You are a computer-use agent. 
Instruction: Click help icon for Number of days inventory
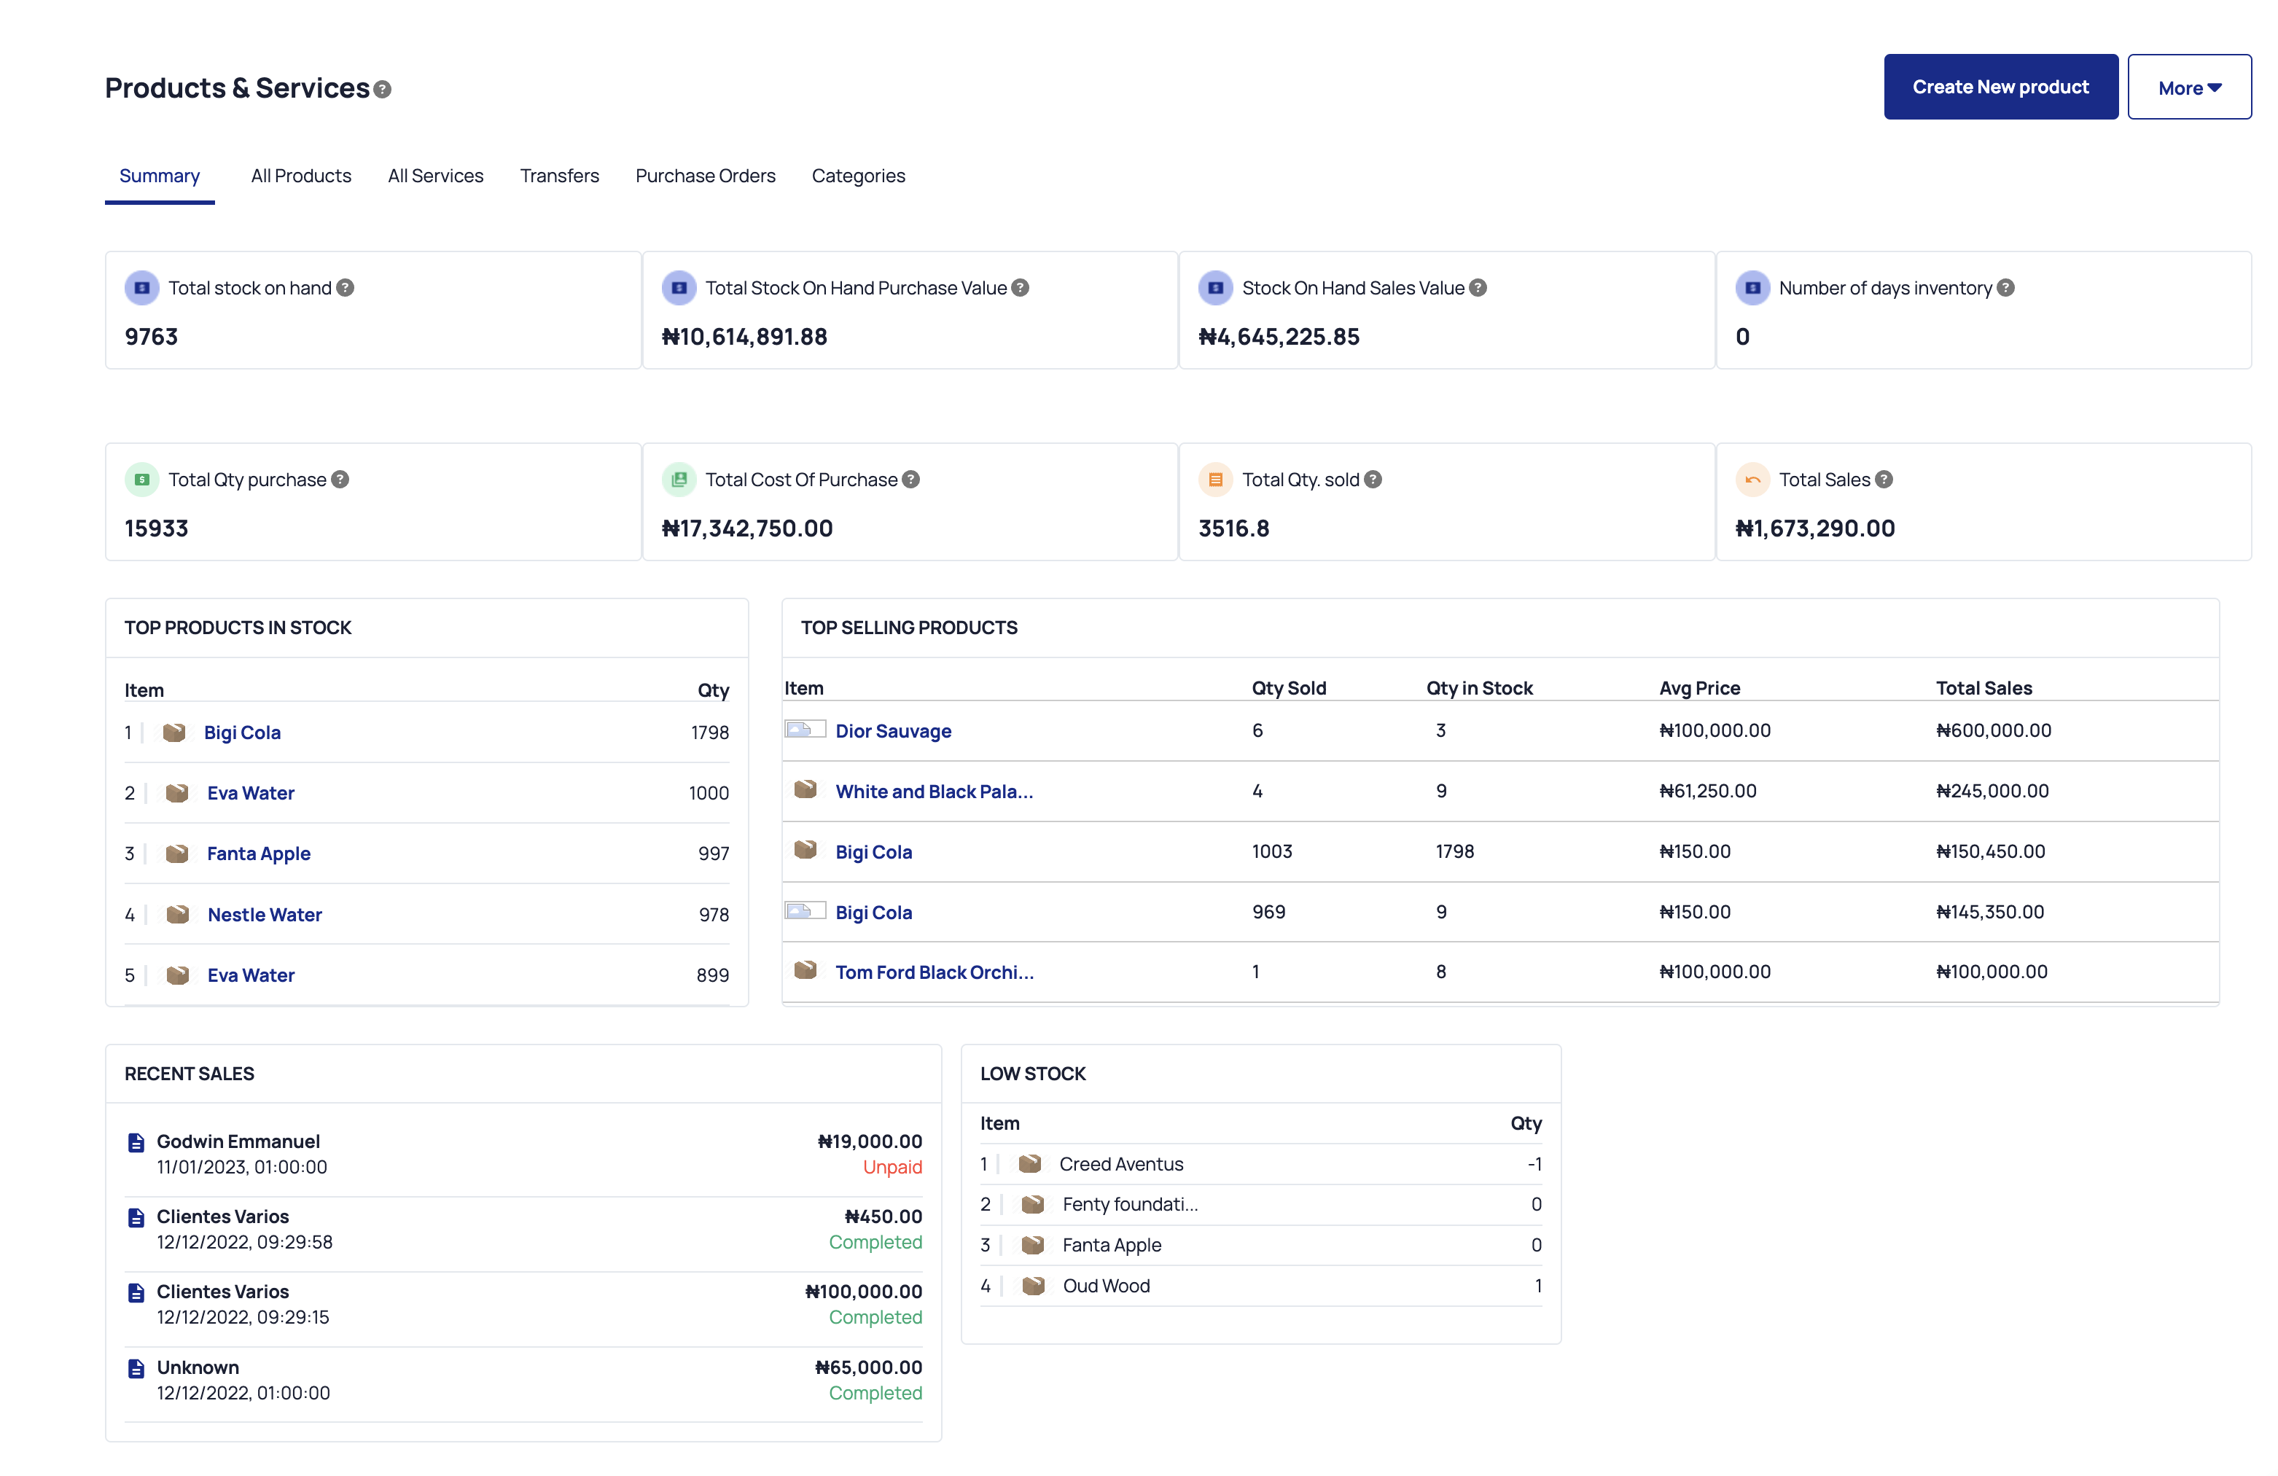tap(2005, 288)
